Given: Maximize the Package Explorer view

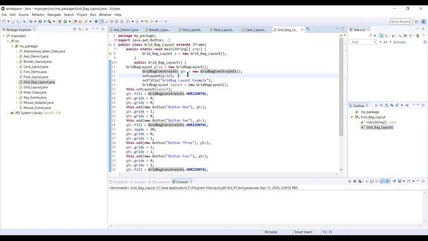Looking at the screenshot, I should click(103, 29).
